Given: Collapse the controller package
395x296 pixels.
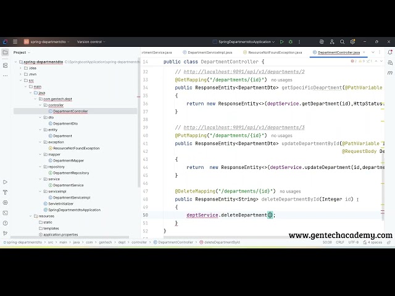Looking at the screenshot, I should coord(40,105).
